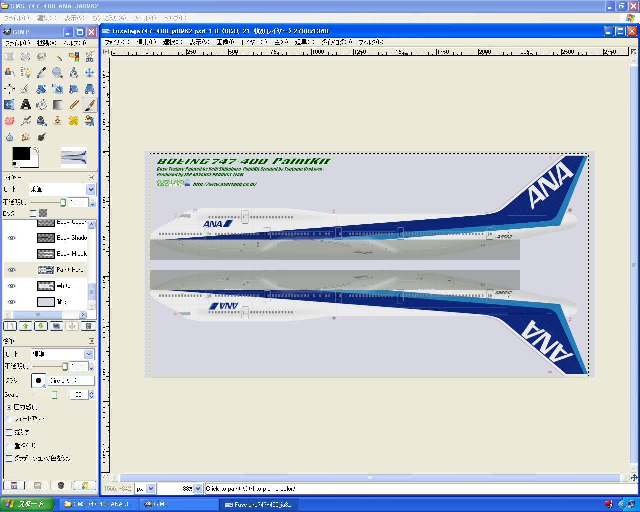Switch to SMS_747-400_ANA taskbar button
This screenshot has width=640, height=512.
pos(98,504)
